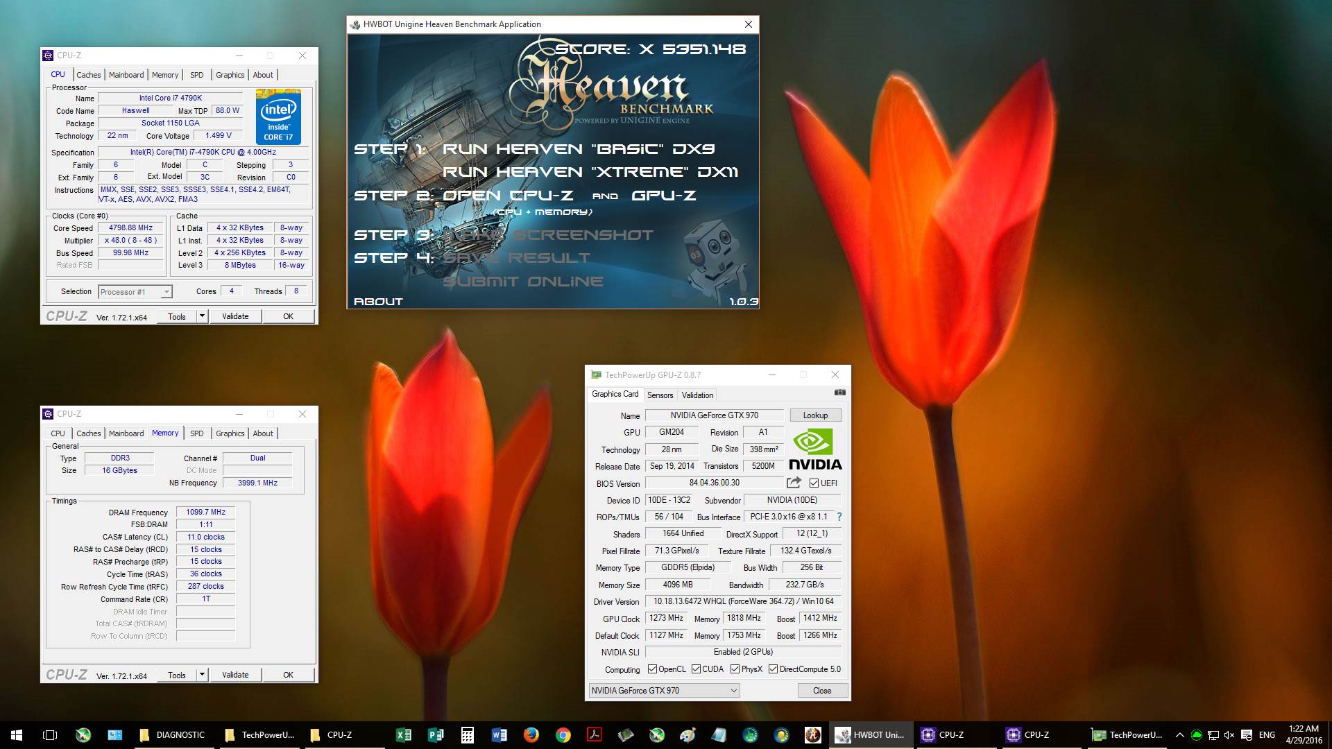Open SPD tab in the CPU-Z Memory window
The height and width of the screenshot is (749, 1332).
pyautogui.click(x=197, y=433)
